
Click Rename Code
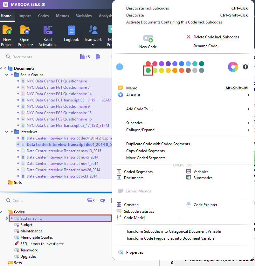pyautogui.click(x=205, y=46)
